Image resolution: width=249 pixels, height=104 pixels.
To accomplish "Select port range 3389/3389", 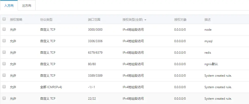I will [x=95, y=76].
